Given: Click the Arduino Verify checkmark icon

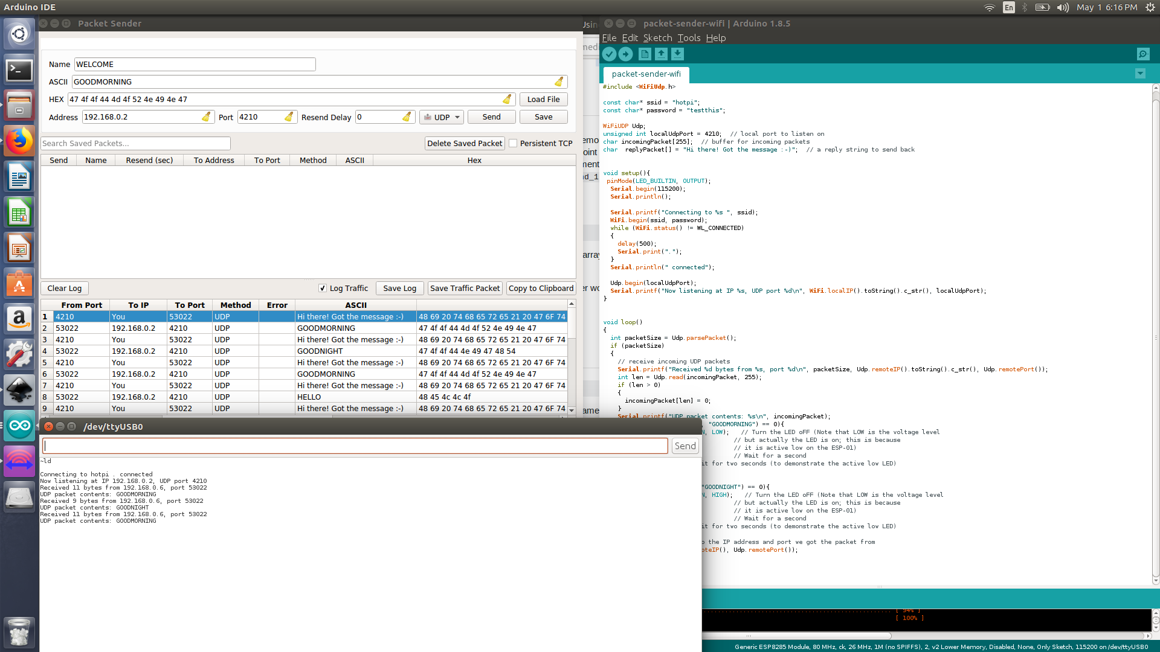Looking at the screenshot, I should pos(609,54).
